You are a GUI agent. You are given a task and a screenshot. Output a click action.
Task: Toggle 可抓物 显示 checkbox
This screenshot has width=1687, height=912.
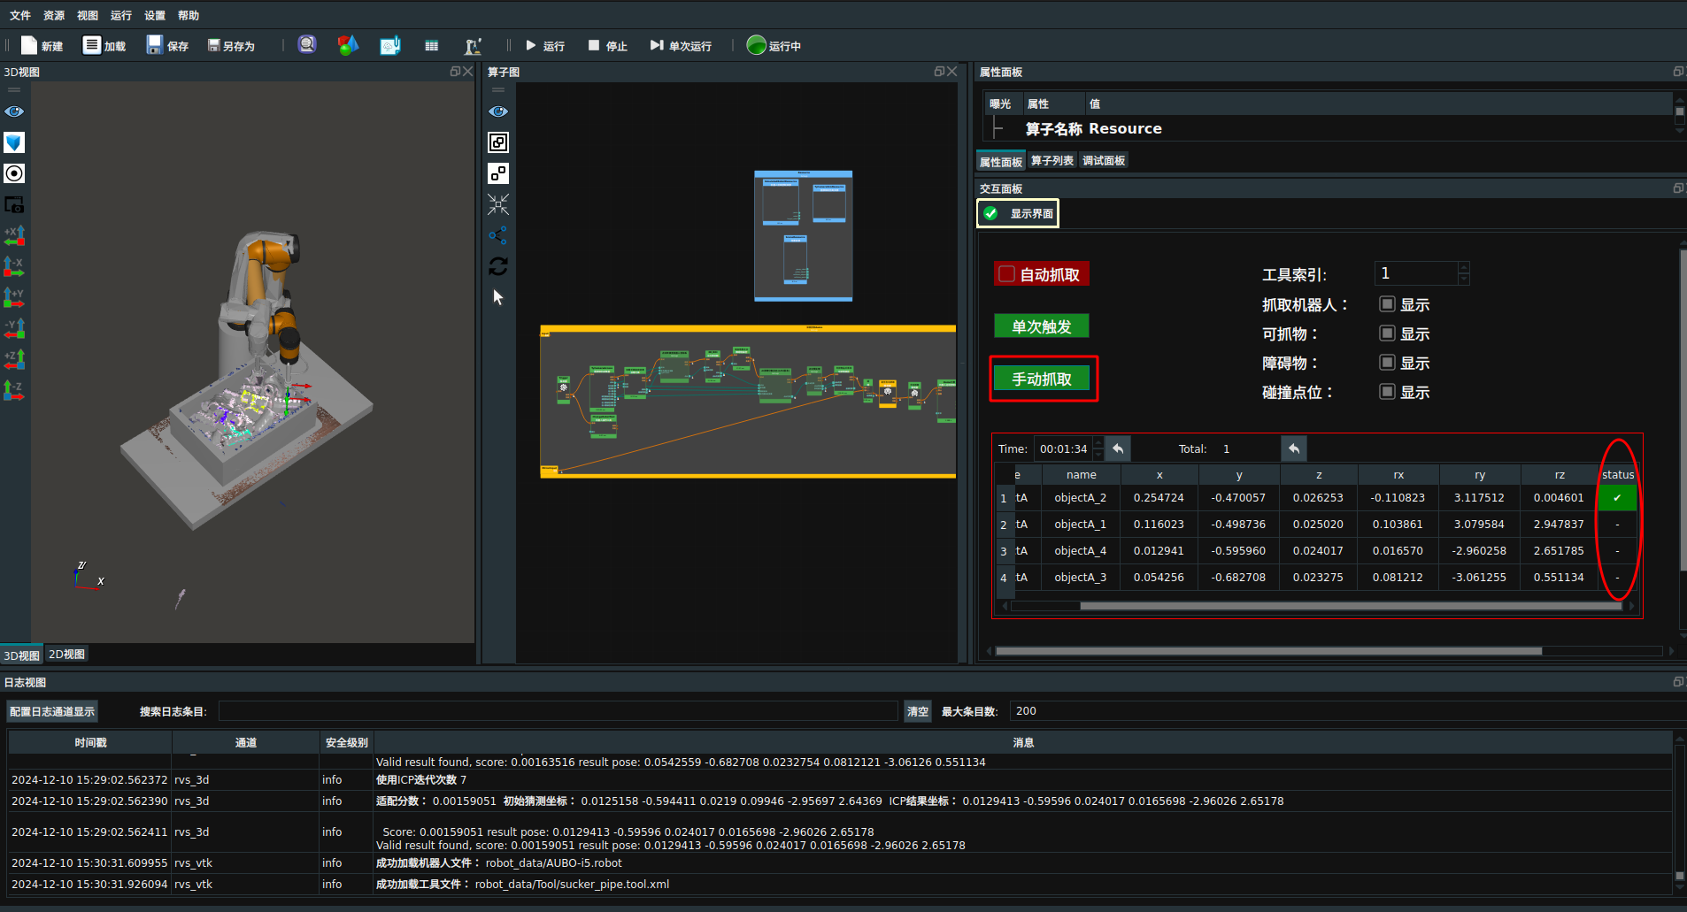(1388, 333)
